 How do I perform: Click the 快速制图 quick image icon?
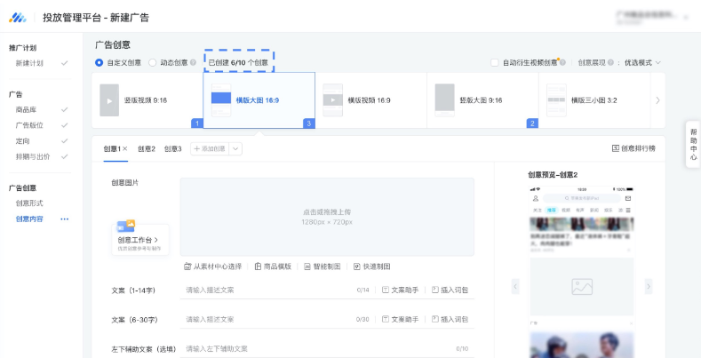(x=357, y=267)
